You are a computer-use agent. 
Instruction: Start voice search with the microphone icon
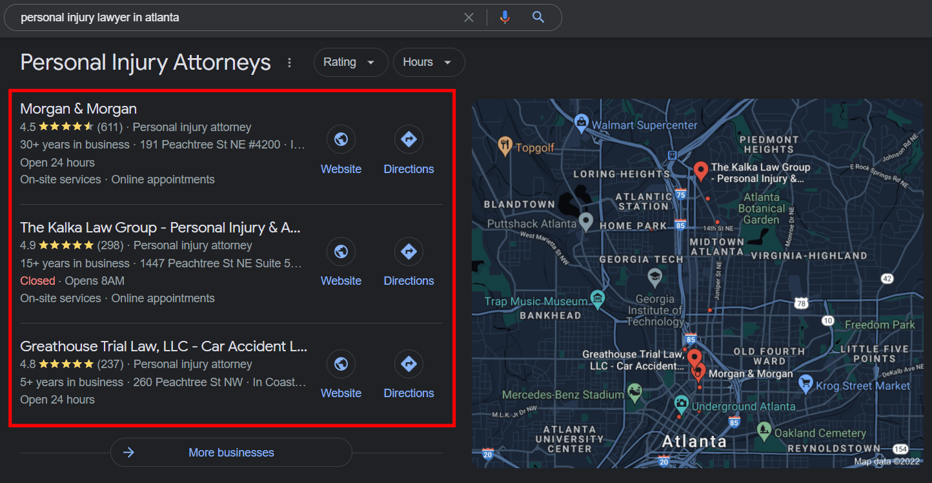pos(505,17)
